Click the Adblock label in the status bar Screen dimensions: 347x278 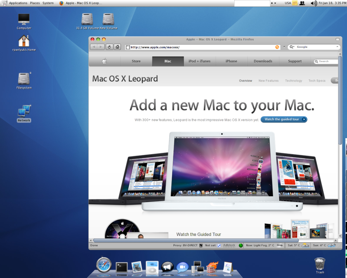[229, 245]
